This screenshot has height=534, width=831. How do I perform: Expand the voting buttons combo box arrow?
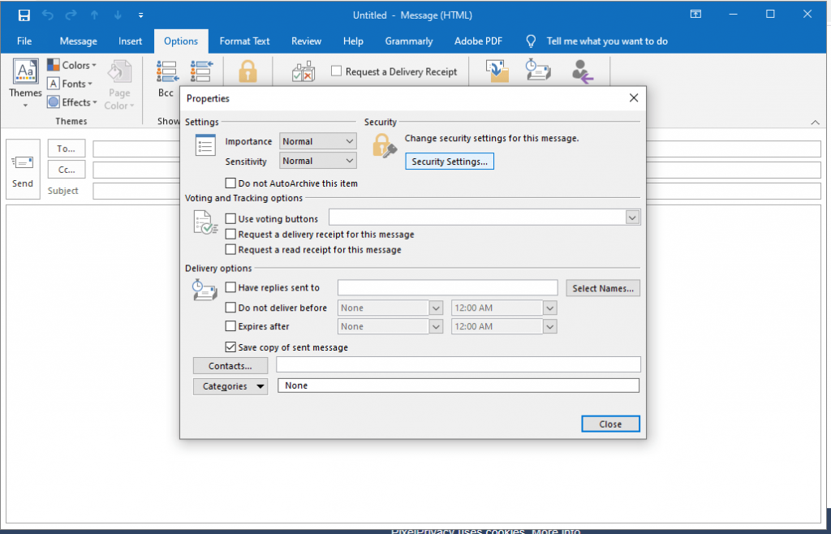[x=632, y=217]
